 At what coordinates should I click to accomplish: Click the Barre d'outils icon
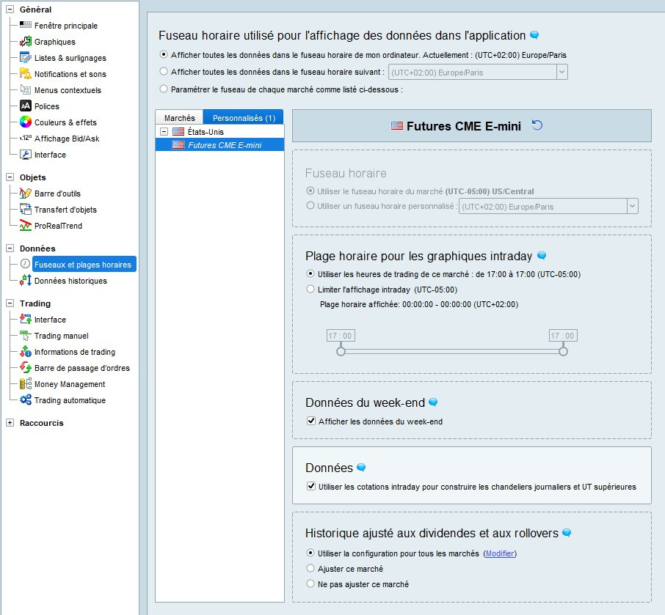26,193
